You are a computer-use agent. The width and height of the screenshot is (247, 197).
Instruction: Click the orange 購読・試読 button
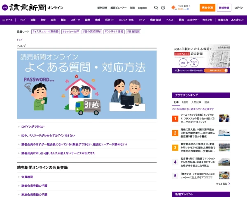[207, 7]
